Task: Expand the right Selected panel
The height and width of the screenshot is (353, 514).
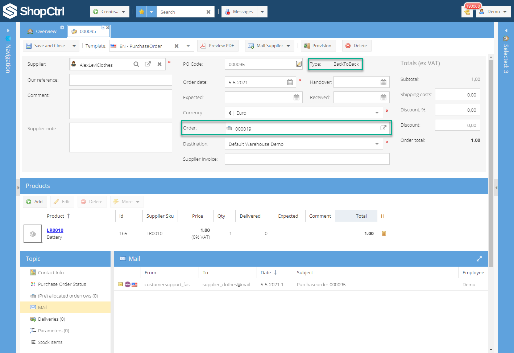Action: 506,30
